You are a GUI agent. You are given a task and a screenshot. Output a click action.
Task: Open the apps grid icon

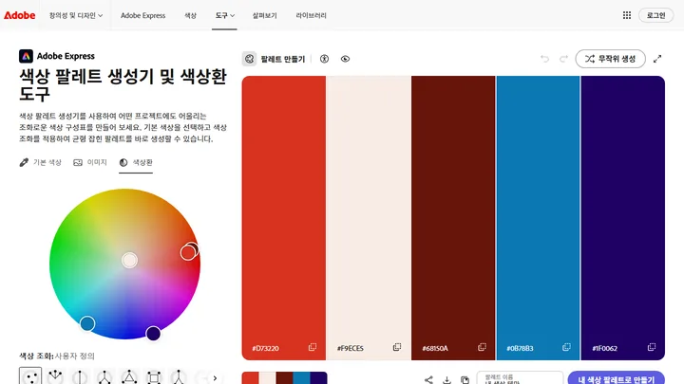(x=627, y=15)
